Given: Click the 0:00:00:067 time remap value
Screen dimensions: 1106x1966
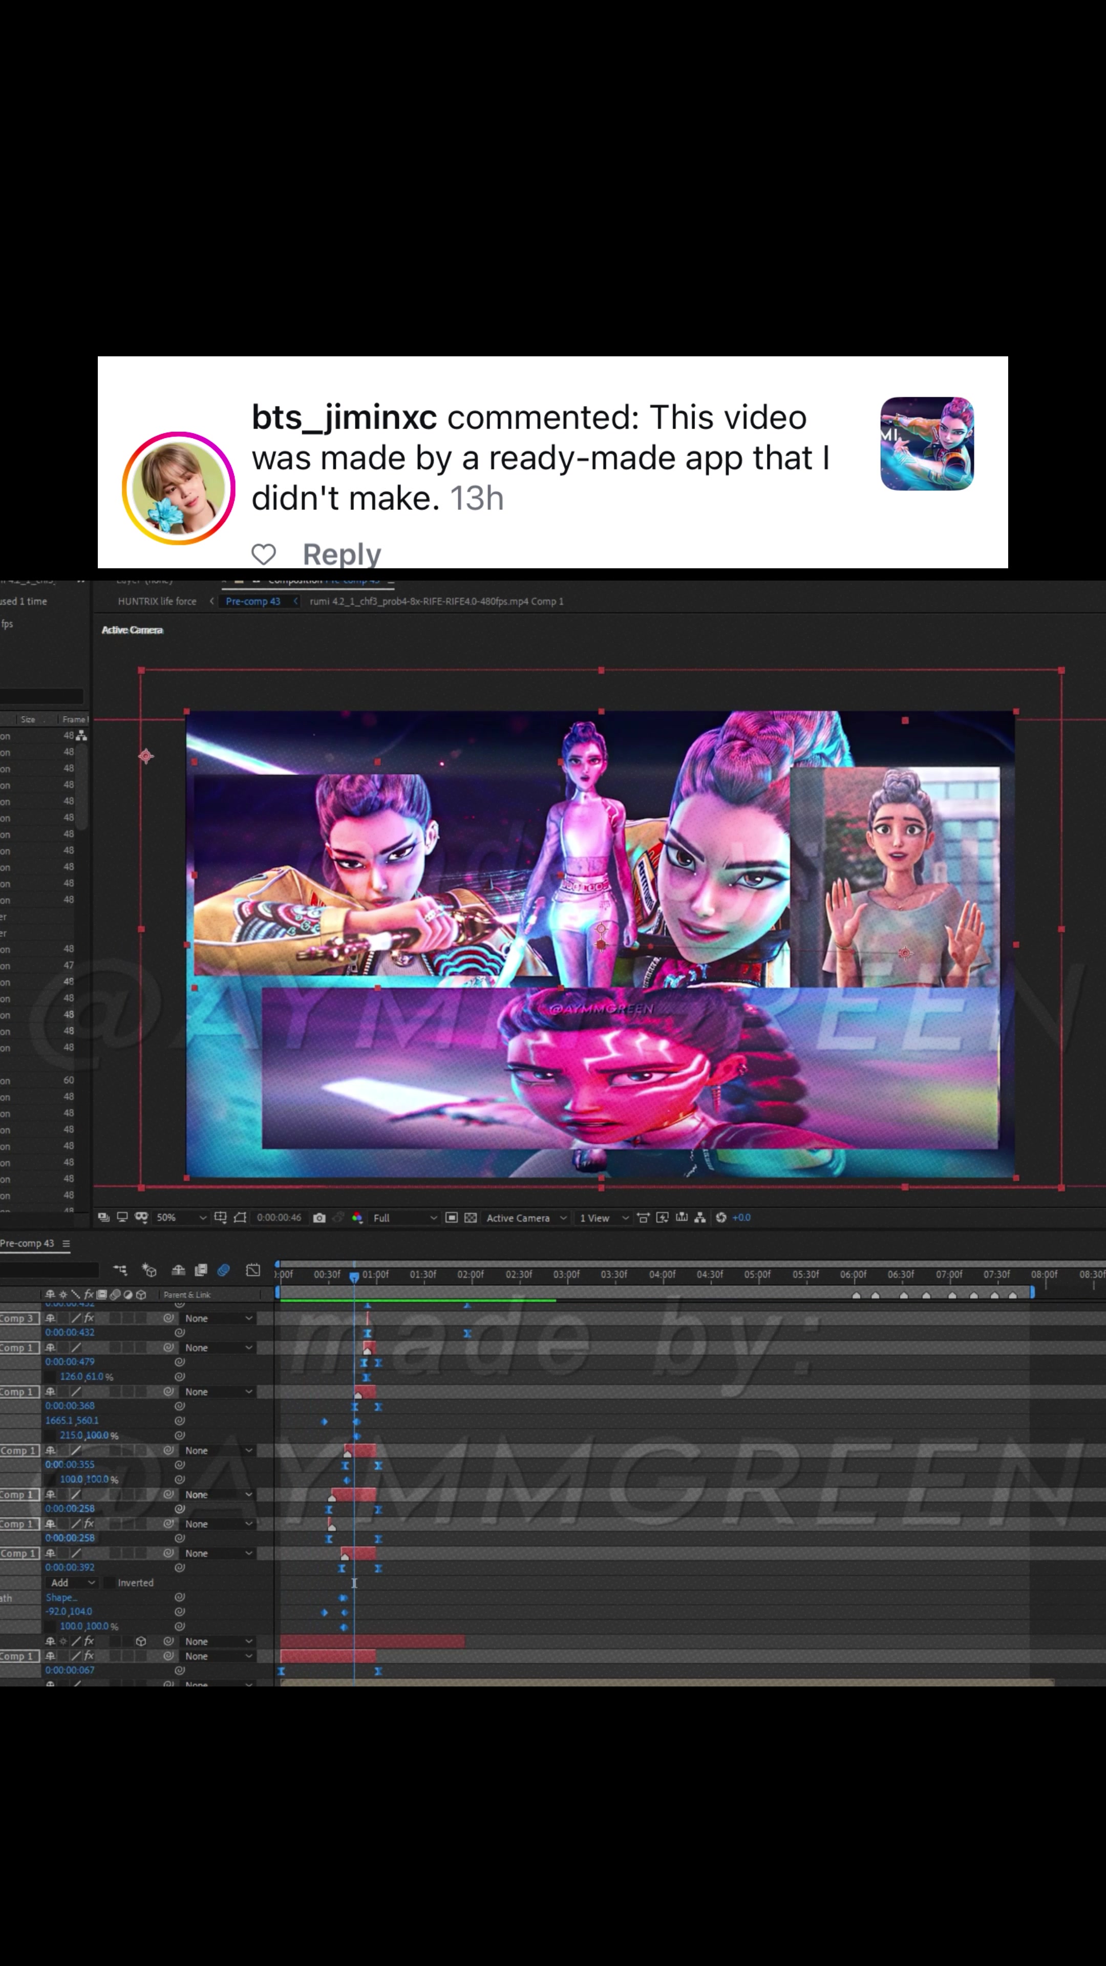Looking at the screenshot, I should (x=70, y=1671).
